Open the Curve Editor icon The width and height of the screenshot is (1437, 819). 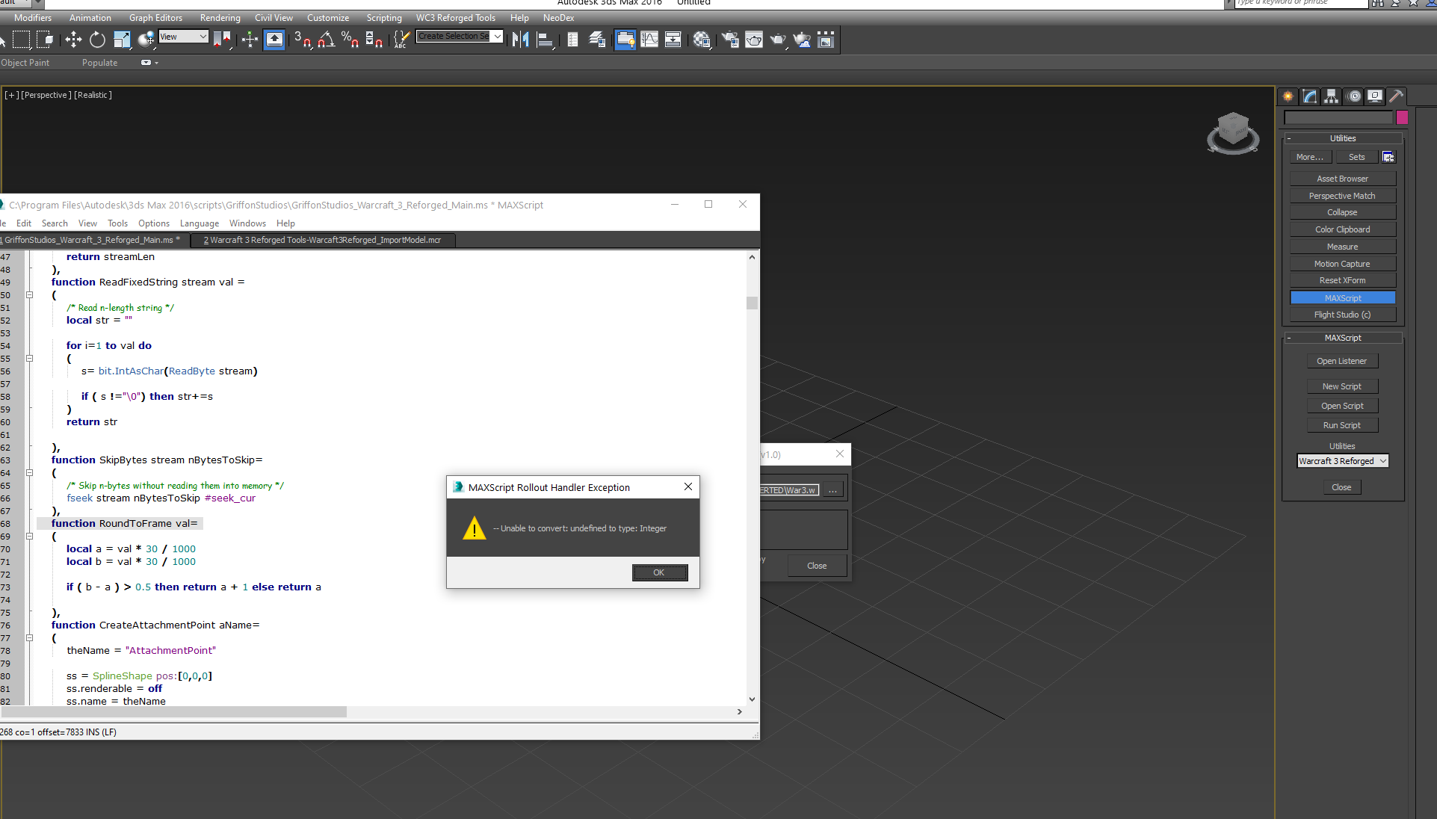tap(649, 40)
